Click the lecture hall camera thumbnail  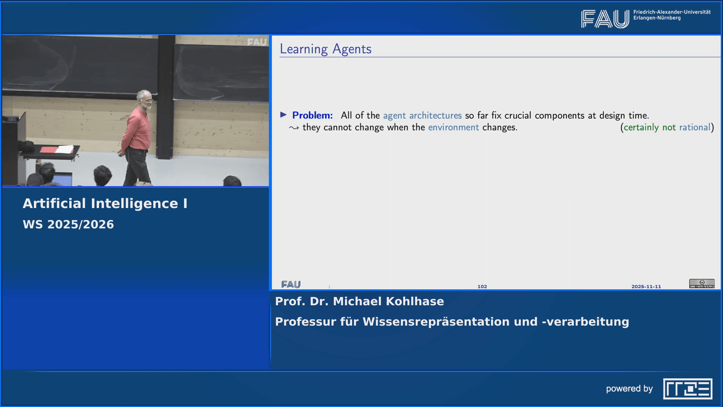[x=136, y=110]
